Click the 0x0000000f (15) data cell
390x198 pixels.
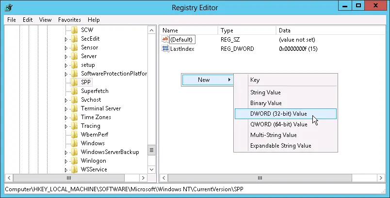point(298,48)
